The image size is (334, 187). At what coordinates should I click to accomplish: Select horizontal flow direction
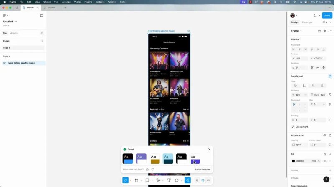click(x=313, y=86)
